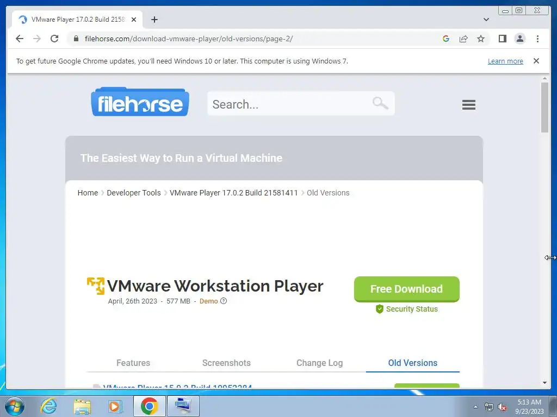Open the on-screen keyboard taskbar app

[183, 406]
